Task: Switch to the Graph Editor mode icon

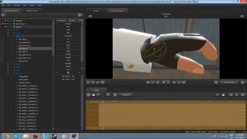Action: click(98, 95)
